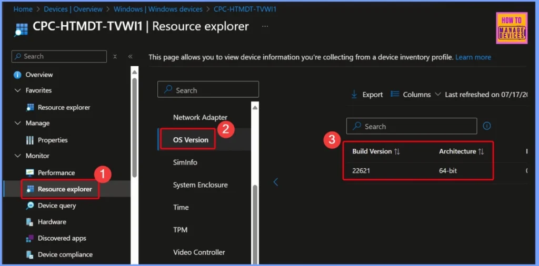Click the Last refreshed on timestamp text
The width and height of the screenshot is (539, 266).
click(x=485, y=95)
